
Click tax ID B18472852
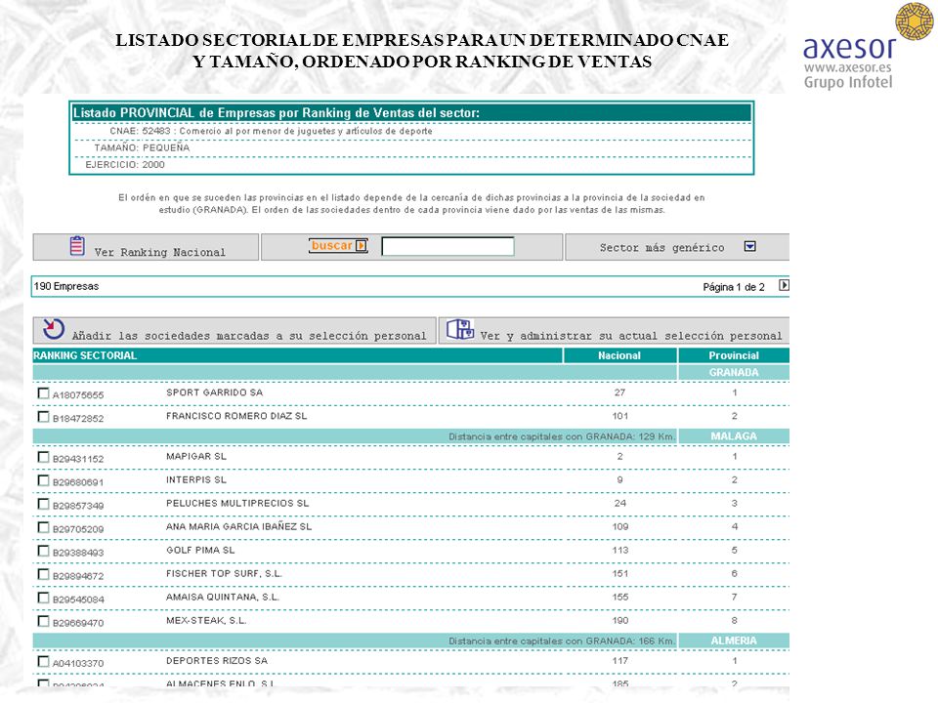pos(78,419)
